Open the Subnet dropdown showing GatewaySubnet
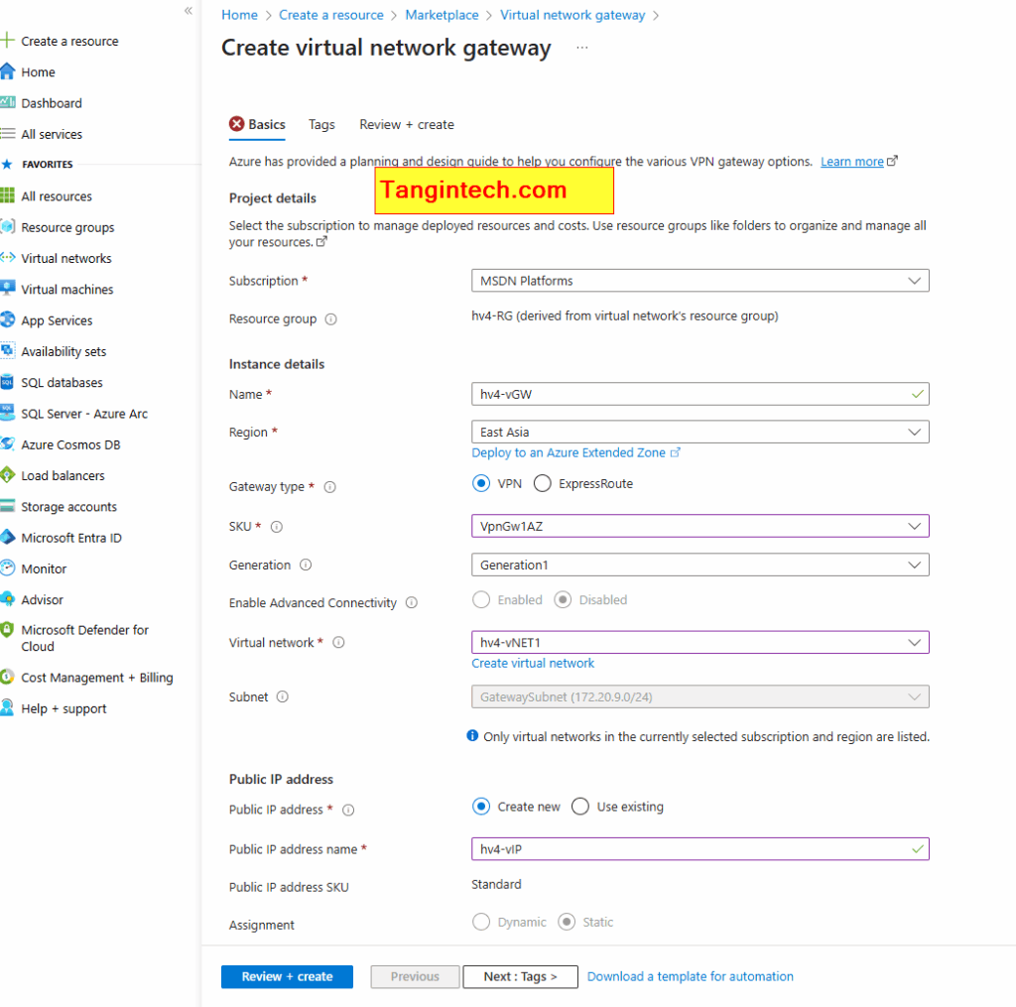This screenshot has width=1016, height=1007. coord(699,697)
